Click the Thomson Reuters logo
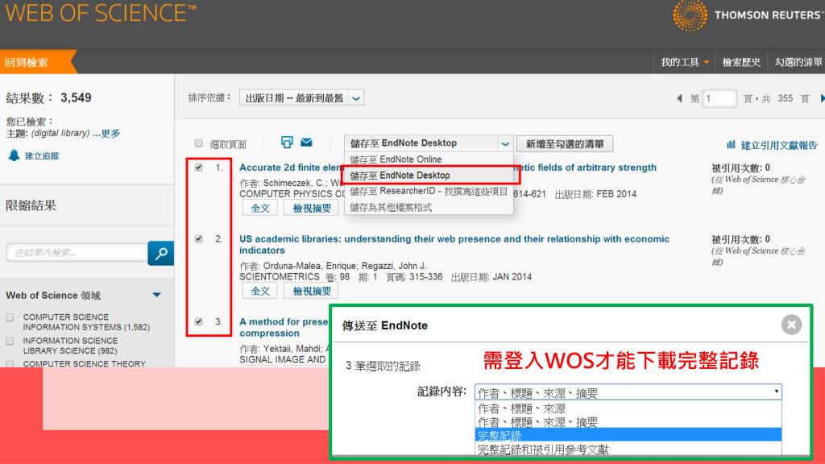The width and height of the screenshot is (825, 464). [x=748, y=15]
